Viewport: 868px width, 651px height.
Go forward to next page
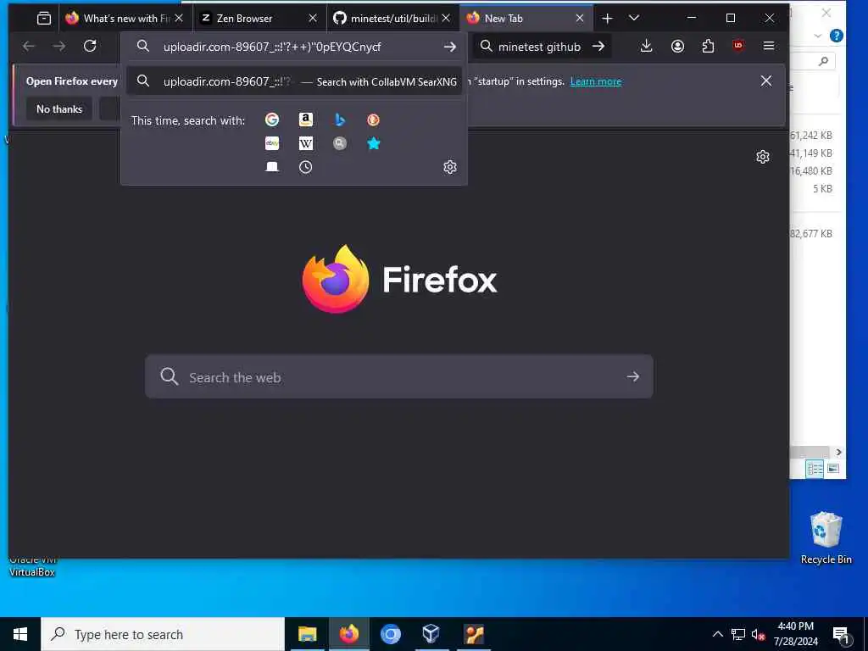[x=58, y=46]
